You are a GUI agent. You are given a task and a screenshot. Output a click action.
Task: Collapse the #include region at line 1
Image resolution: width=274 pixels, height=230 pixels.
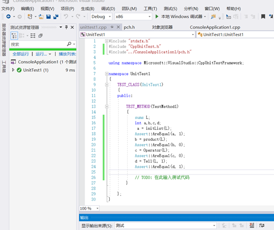[107, 41]
